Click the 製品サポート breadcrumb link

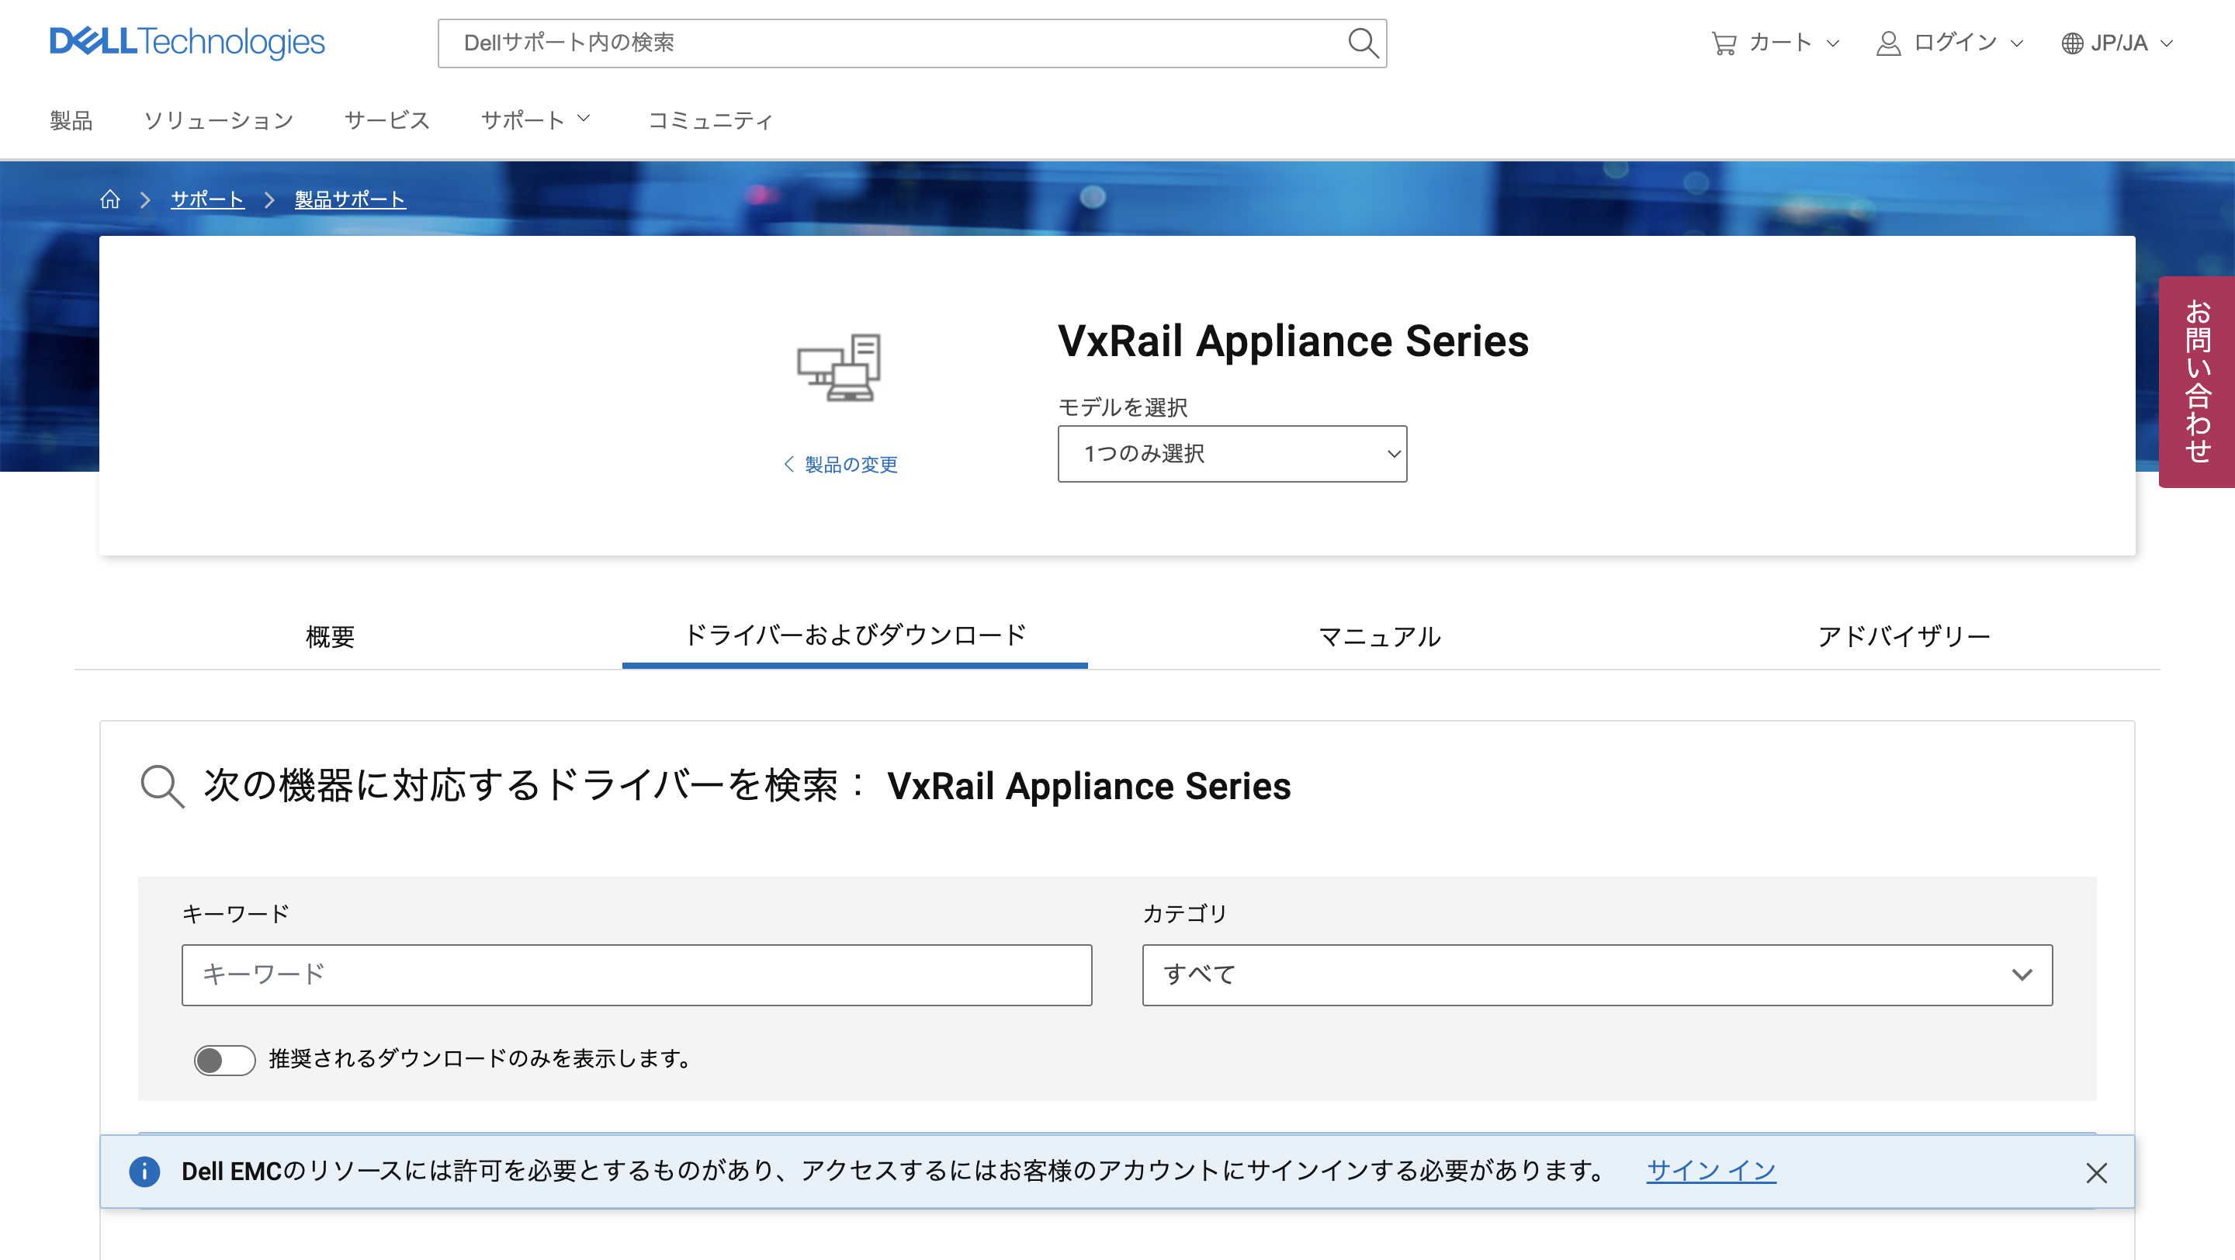click(350, 199)
